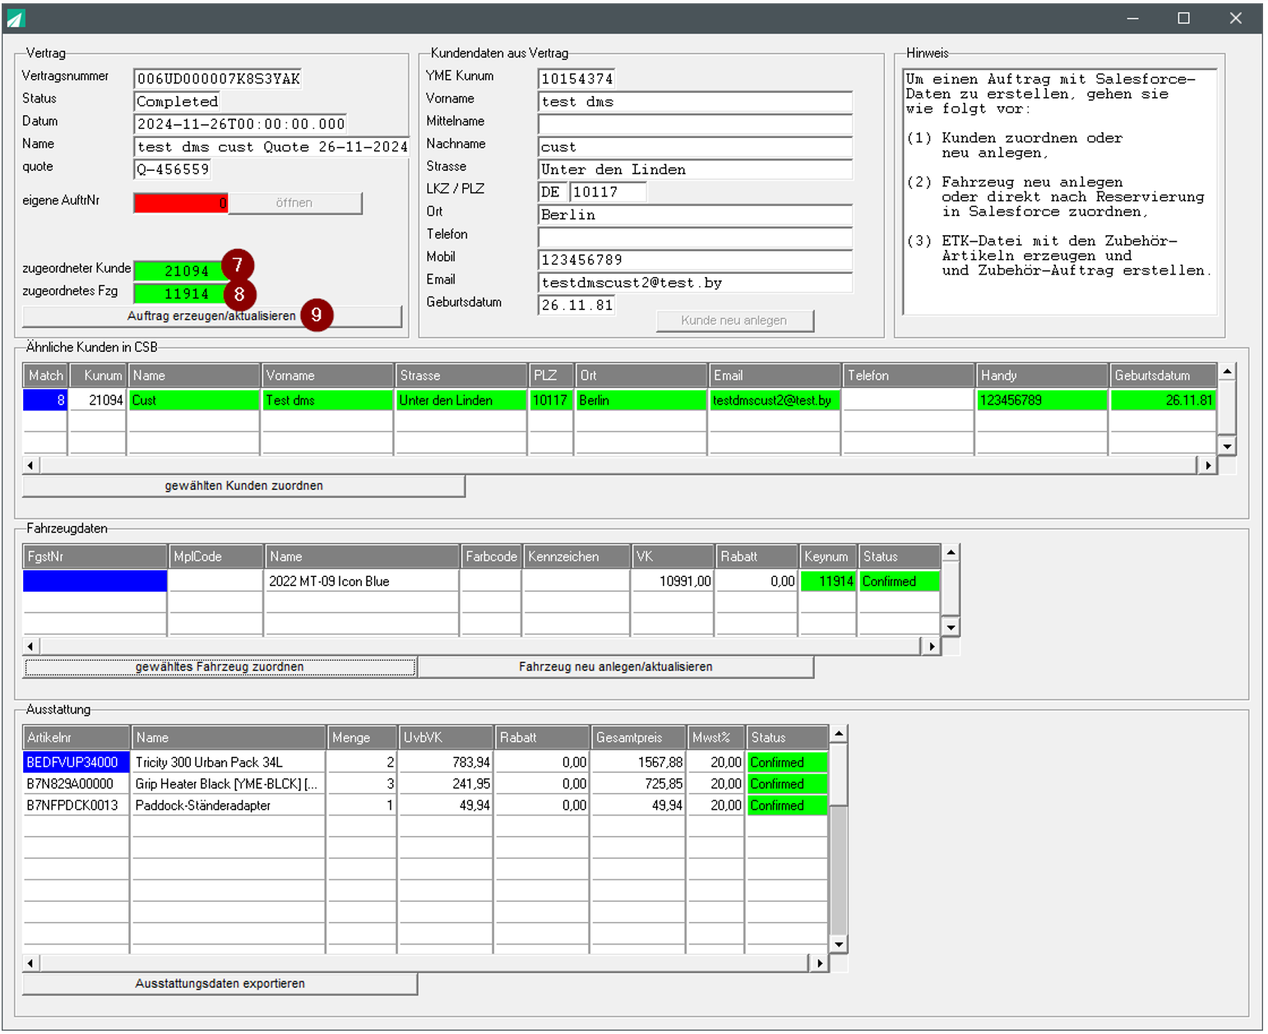Click the Vertragsnummer field
This screenshot has width=1268, height=1034.
click(217, 79)
